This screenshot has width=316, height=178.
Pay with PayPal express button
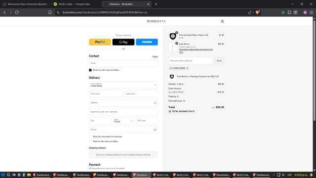pos(100,42)
